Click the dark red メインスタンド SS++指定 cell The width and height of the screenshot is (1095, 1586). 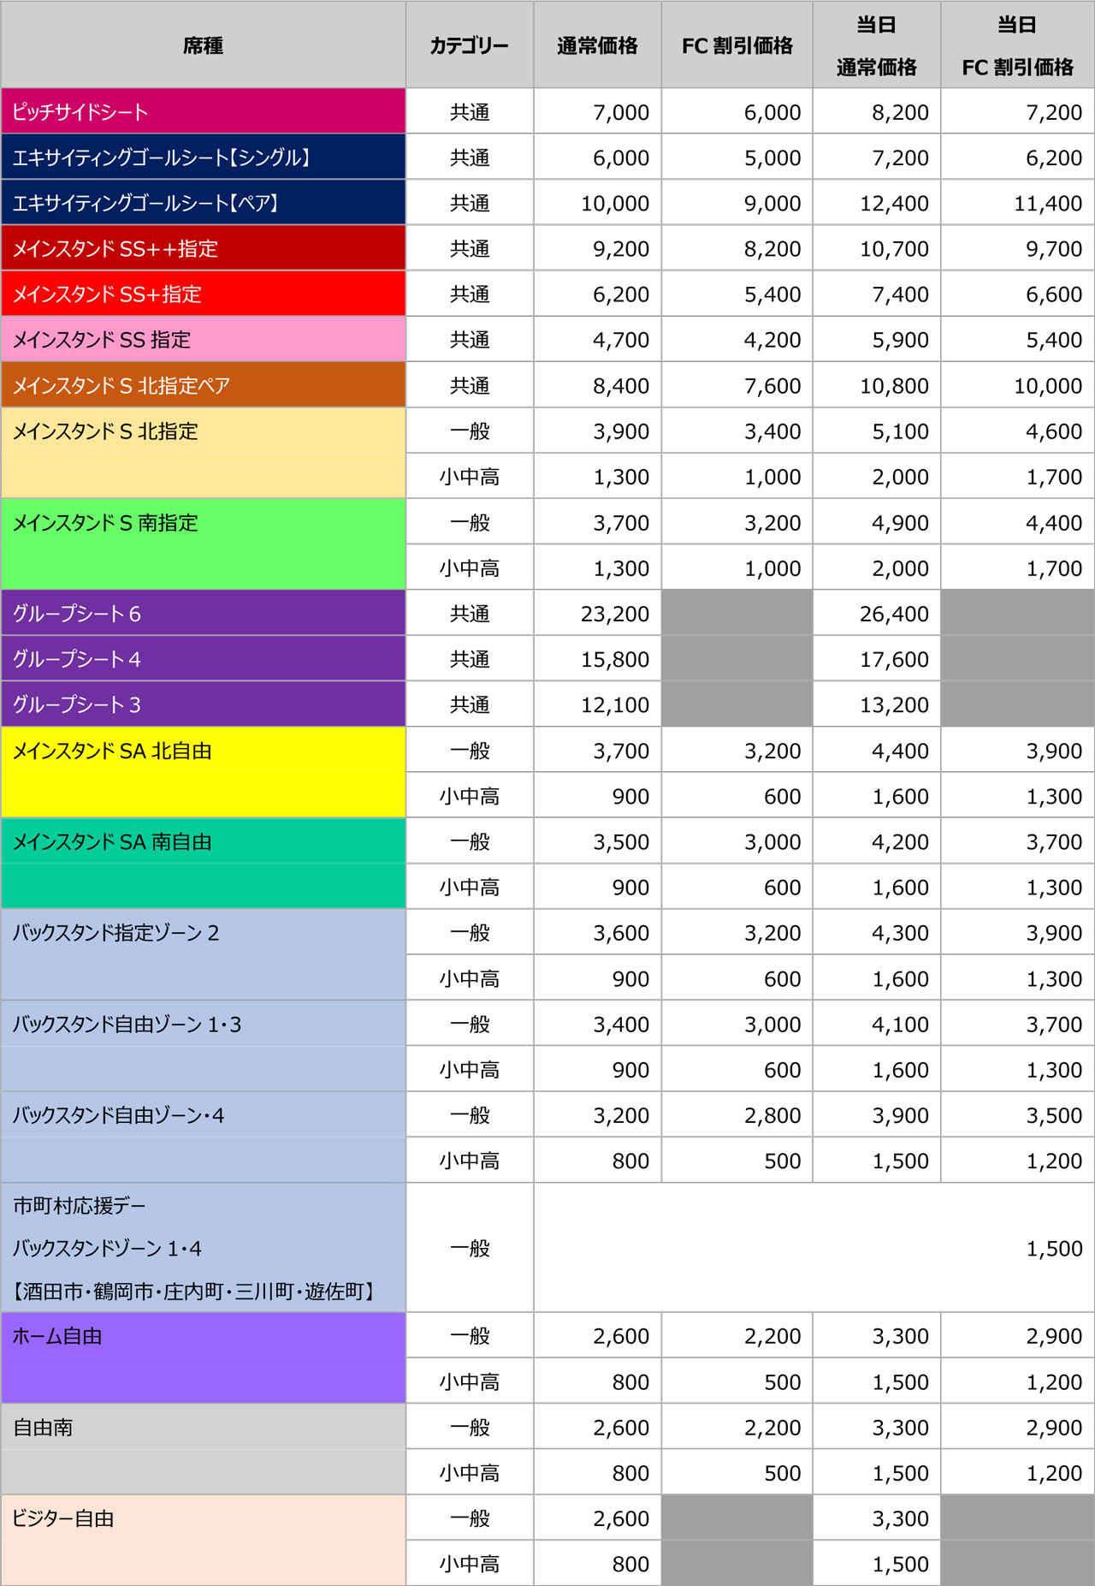tap(203, 248)
